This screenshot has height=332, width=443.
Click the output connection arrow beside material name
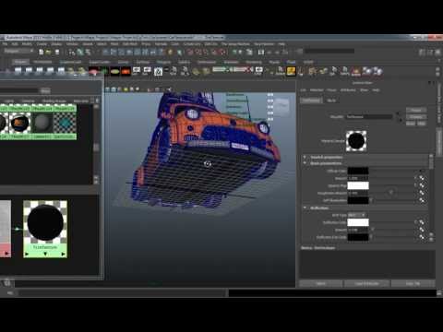click(400, 120)
